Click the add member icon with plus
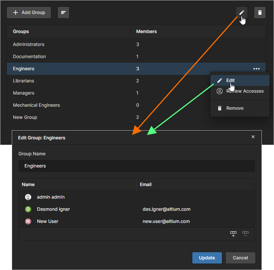 click(x=233, y=234)
